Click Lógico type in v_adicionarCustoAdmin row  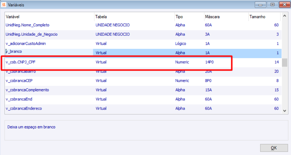click(181, 44)
